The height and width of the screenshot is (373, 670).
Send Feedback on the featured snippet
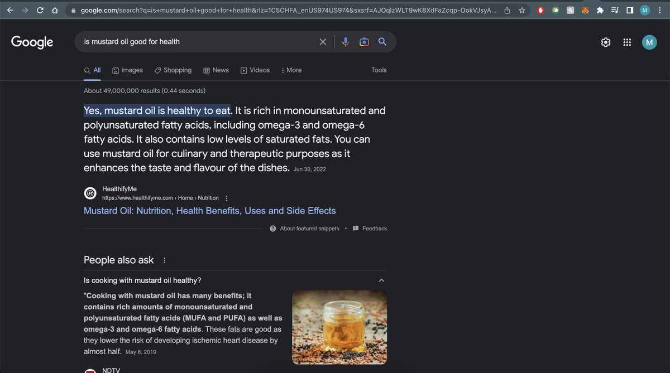pos(370,229)
